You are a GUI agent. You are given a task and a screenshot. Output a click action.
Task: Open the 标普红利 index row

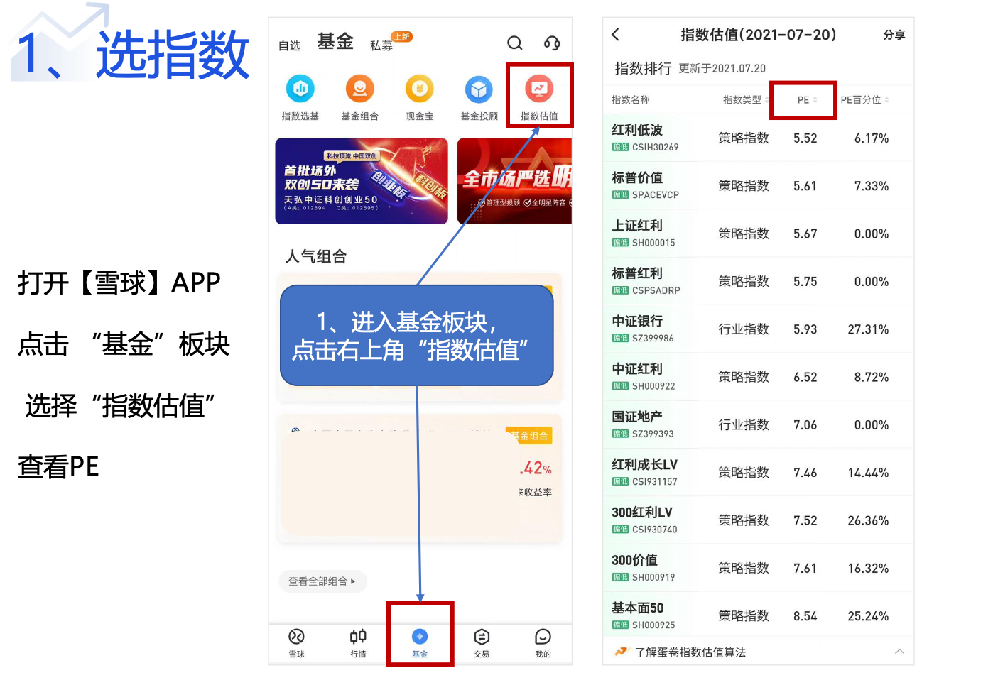[759, 281]
